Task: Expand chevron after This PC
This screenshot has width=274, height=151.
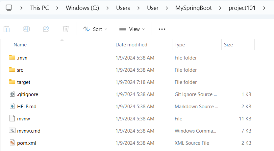Action: click(57, 8)
